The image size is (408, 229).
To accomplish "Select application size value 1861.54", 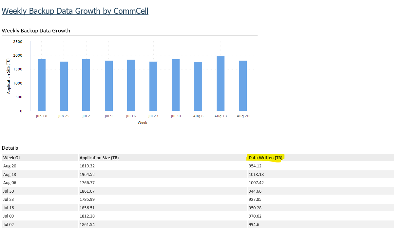I will 87,224.
